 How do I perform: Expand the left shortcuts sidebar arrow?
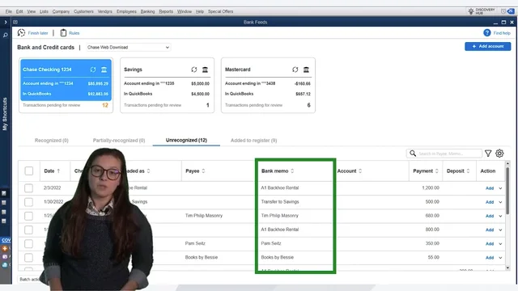6,22
